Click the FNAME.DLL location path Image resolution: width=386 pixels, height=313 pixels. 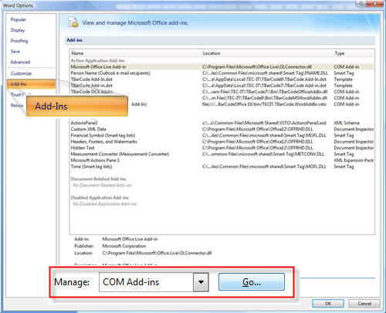click(265, 73)
